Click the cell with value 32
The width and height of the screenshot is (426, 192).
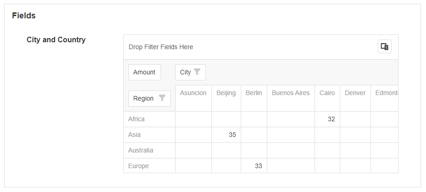click(327, 119)
